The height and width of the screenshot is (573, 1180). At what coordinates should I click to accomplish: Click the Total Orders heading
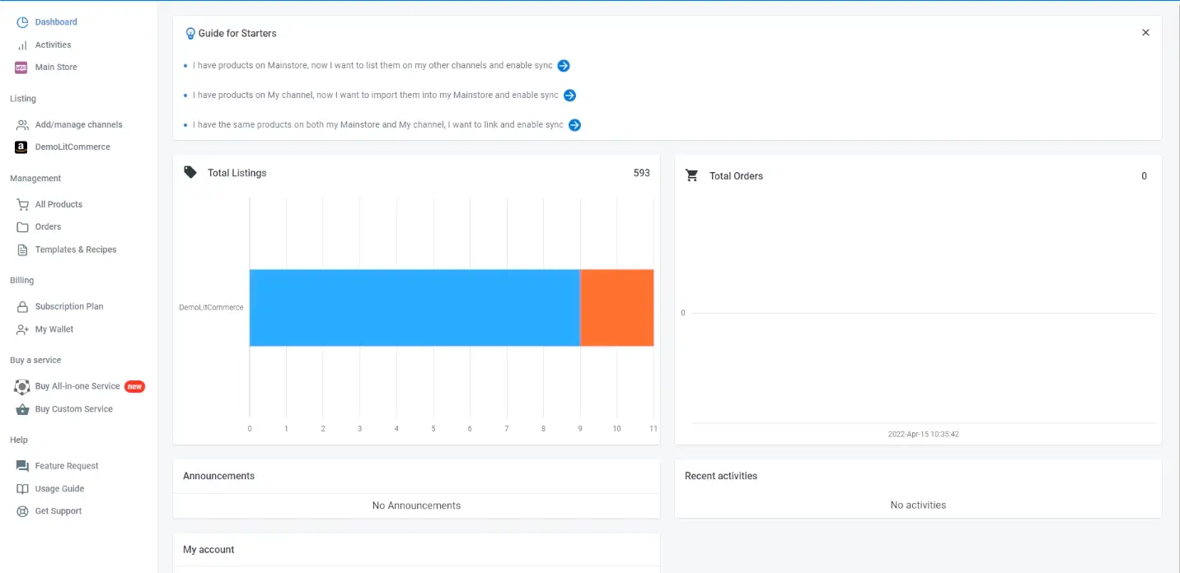pos(736,176)
